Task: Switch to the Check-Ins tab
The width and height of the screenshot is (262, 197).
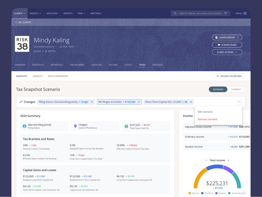Action: point(96,65)
